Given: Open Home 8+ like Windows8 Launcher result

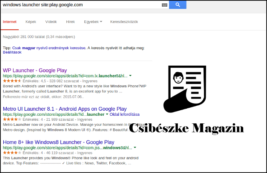Looking at the screenshot, I should click(58, 142).
